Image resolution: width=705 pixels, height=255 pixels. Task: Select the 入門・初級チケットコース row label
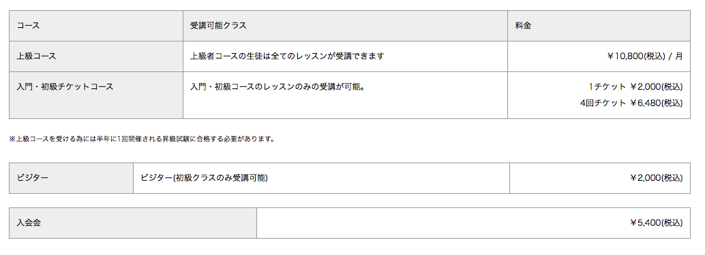pyautogui.click(x=95, y=95)
